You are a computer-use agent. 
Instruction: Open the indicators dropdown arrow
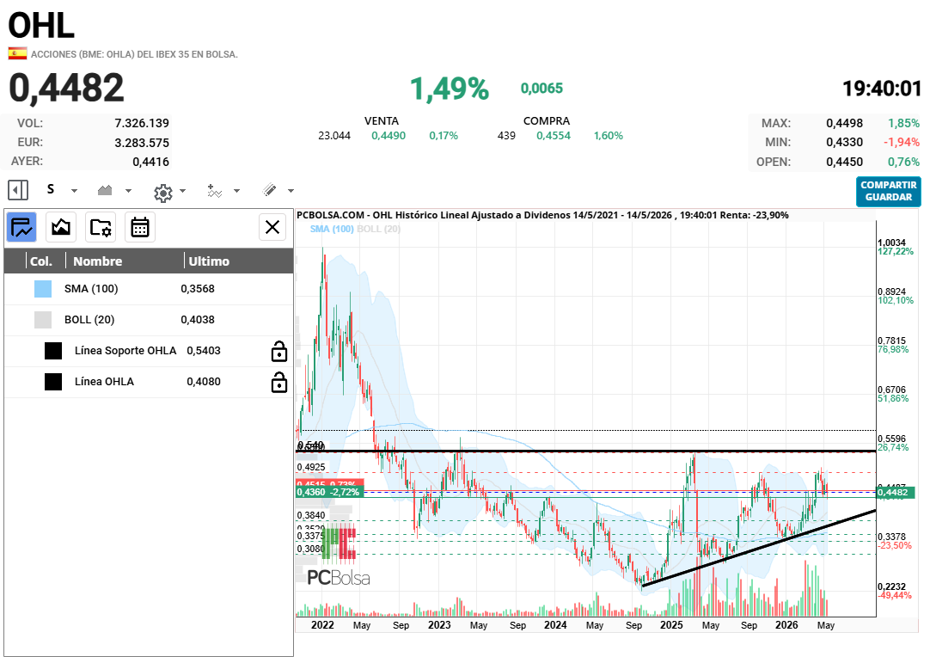click(236, 191)
